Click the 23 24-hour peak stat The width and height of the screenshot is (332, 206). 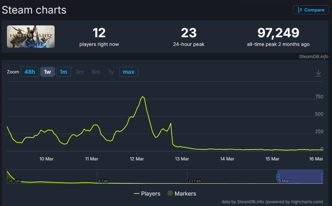[189, 37]
